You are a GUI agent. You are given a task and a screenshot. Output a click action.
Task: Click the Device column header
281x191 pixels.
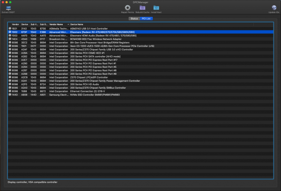tap(24, 24)
